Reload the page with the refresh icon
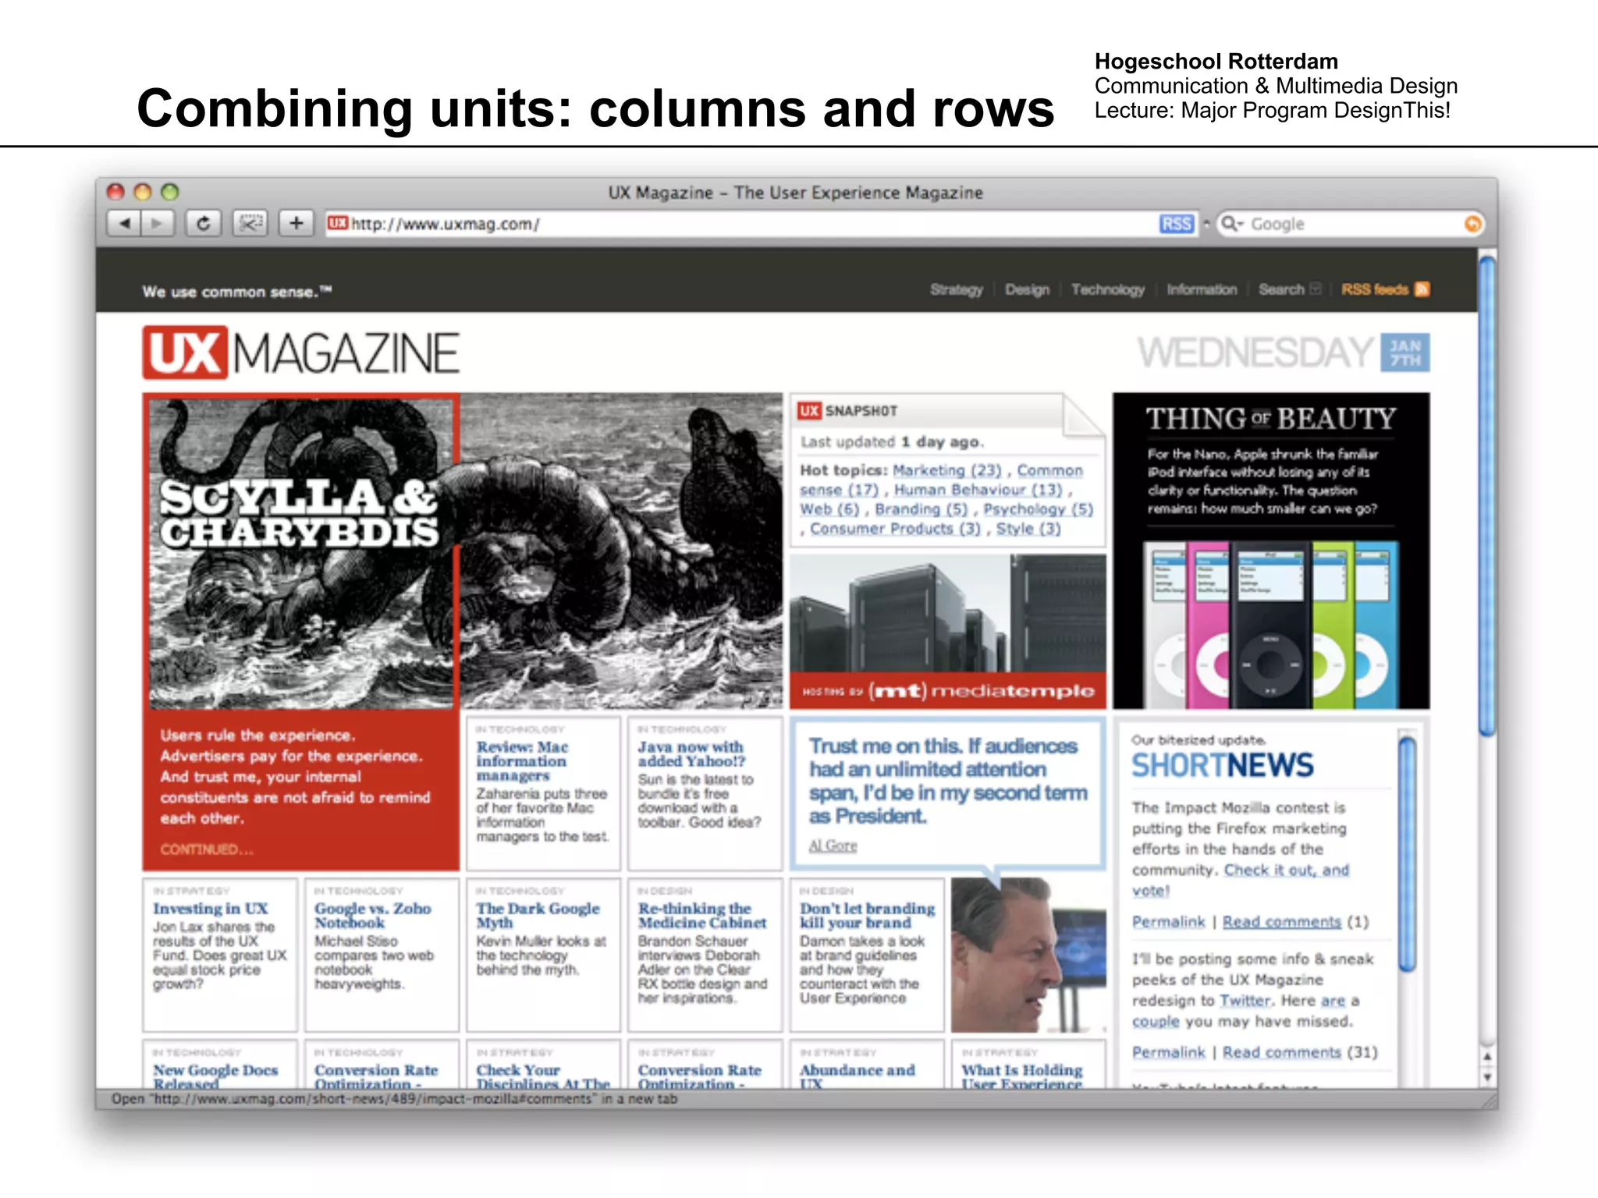 point(204,224)
